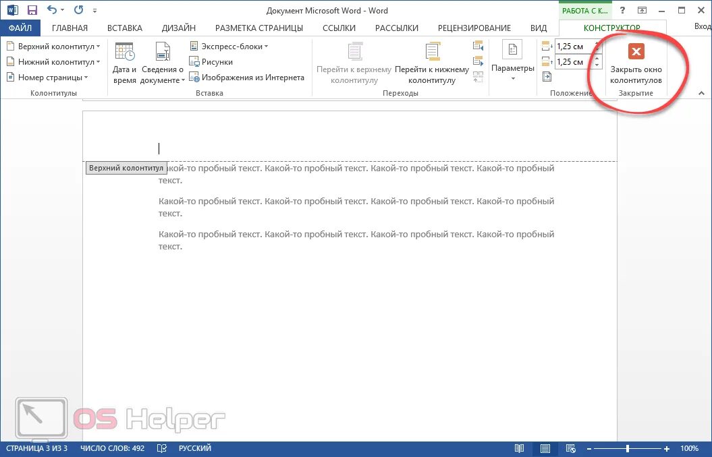The image size is (712, 457).
Task: Click ЧИСЛО СЛОВ: 492 in status bar
Action: point(112,448)
